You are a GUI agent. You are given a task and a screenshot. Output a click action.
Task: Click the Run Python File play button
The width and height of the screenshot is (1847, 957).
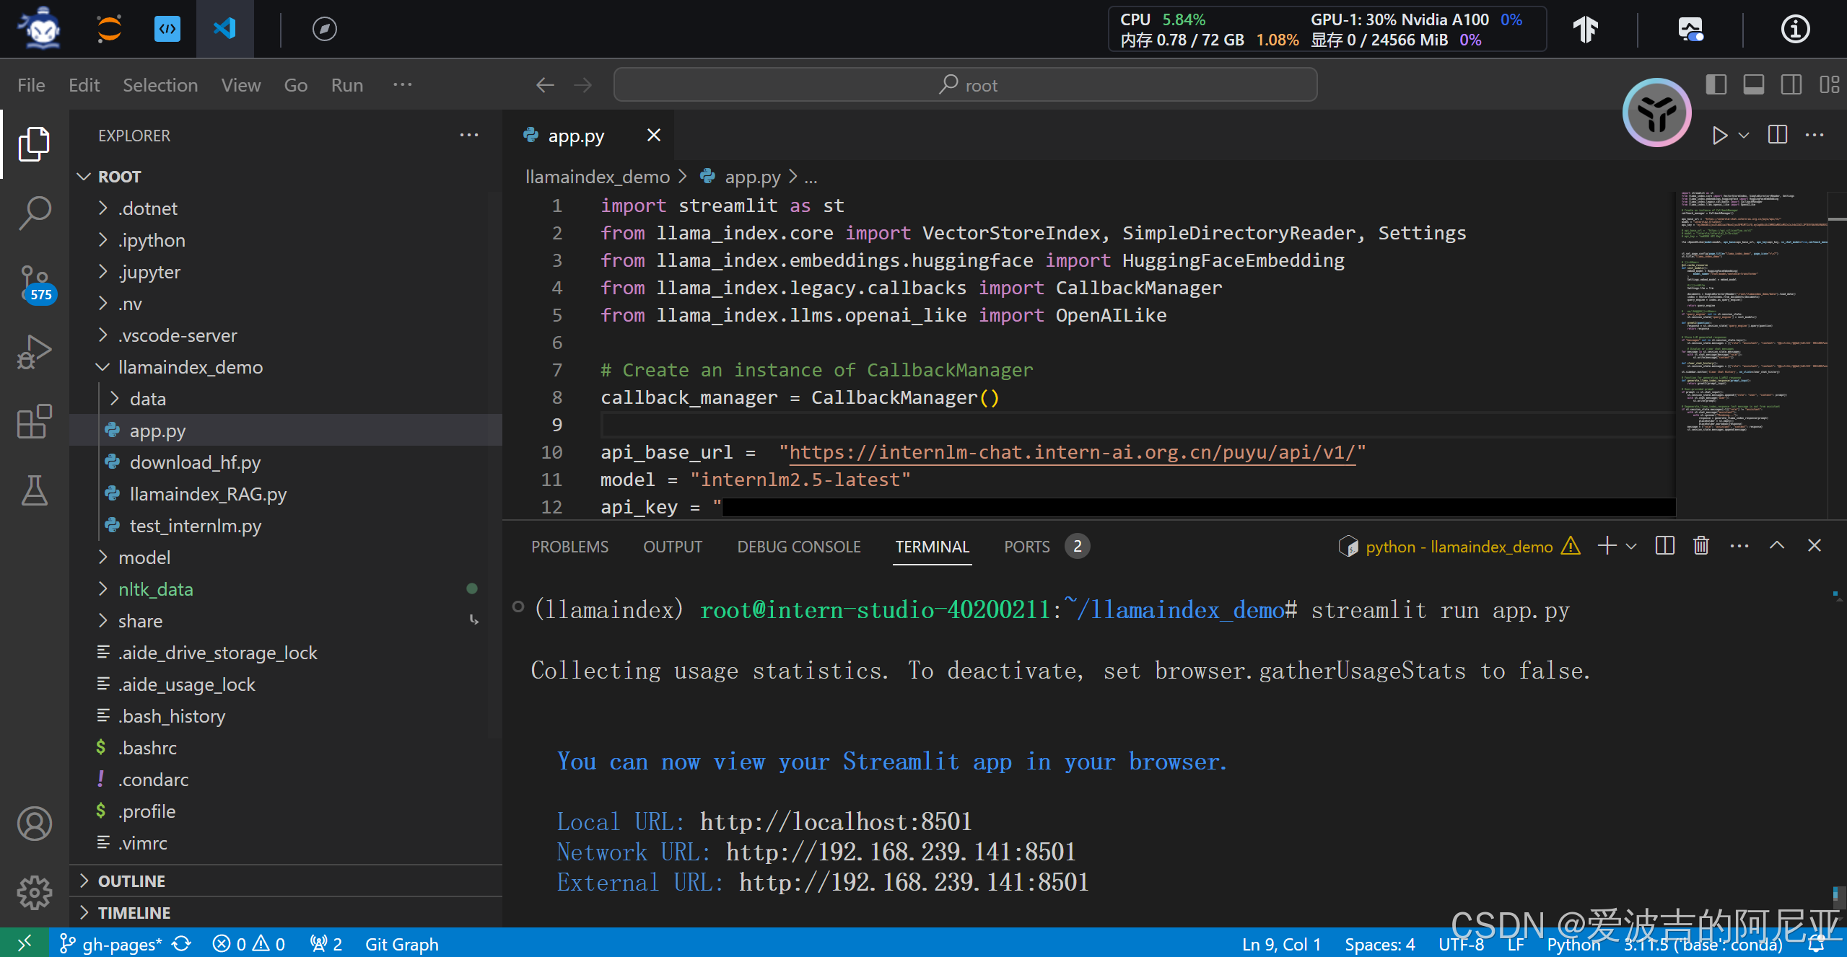[x=1719, y=136]
